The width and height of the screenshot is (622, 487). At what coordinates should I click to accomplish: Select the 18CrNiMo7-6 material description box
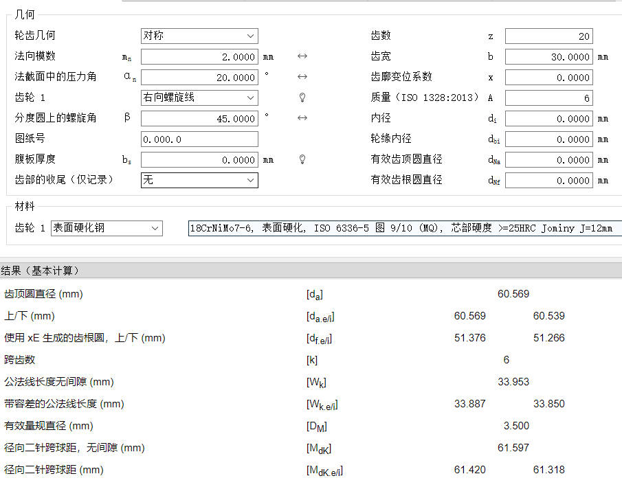[404, 228]
